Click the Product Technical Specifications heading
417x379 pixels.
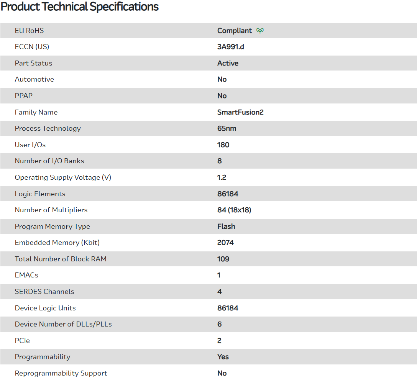tap(80, 7)
